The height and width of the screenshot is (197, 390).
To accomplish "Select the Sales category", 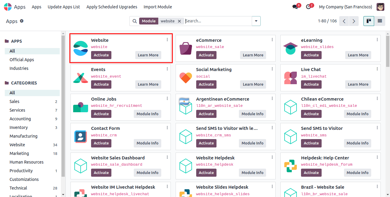I will 32,101.
